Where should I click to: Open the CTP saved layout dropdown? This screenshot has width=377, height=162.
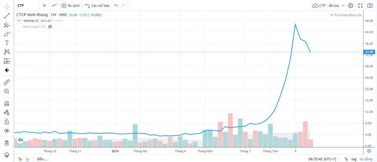point(328,5)
